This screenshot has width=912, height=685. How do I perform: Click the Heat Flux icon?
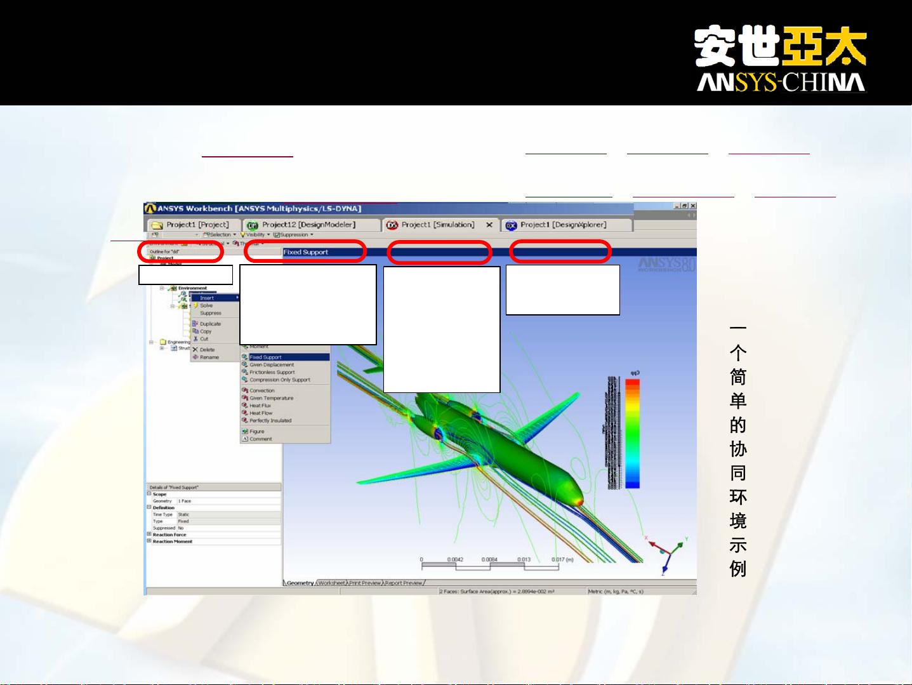tap(245, 405)
